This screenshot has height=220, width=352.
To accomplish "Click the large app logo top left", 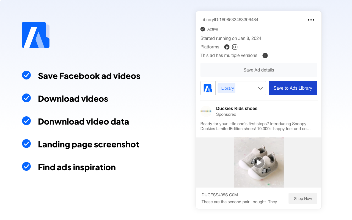I will [x=35, y=35].
